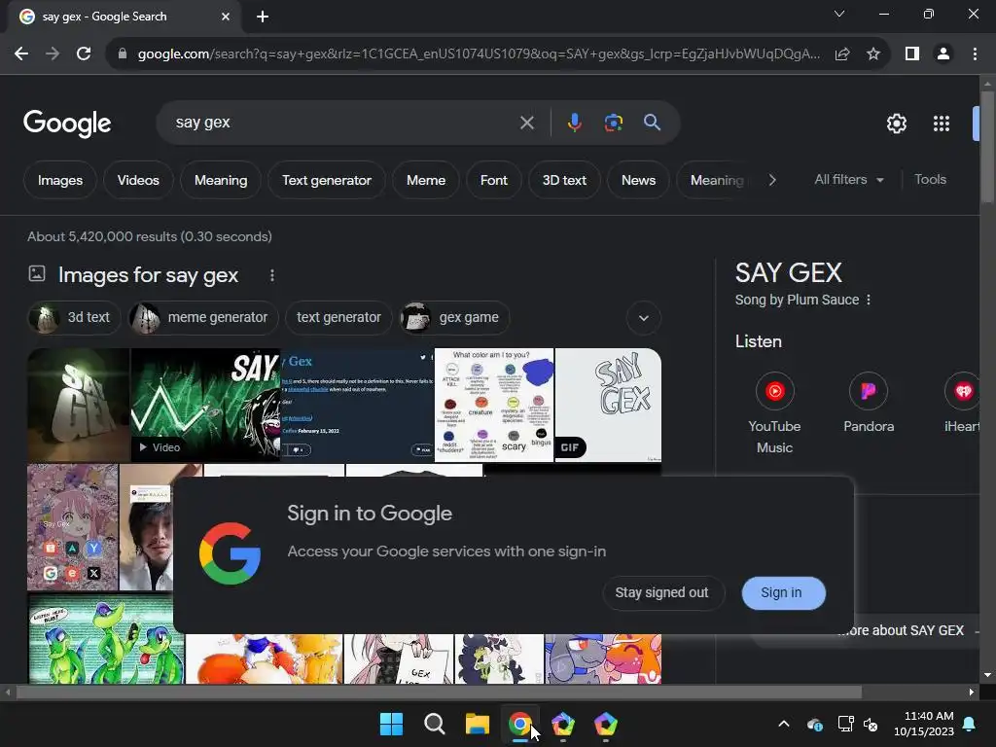The height and width of the screenshot is (747, 996).
Task: Open options next to 'Song by Plum Sauce'
Action: (x=869, y=300)
